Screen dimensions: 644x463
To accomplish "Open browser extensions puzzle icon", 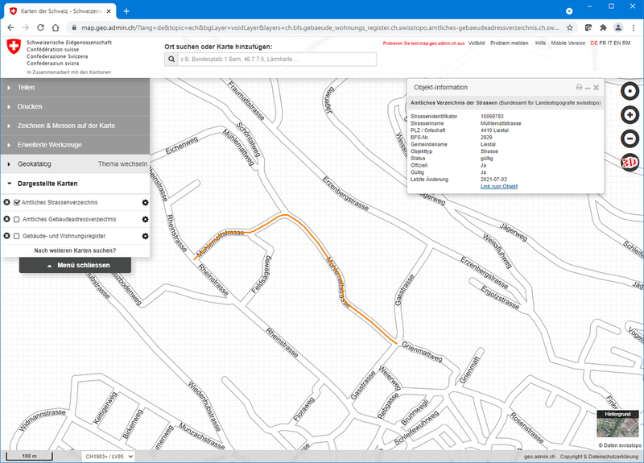I will pyautogui.click(x=603, y=27).
